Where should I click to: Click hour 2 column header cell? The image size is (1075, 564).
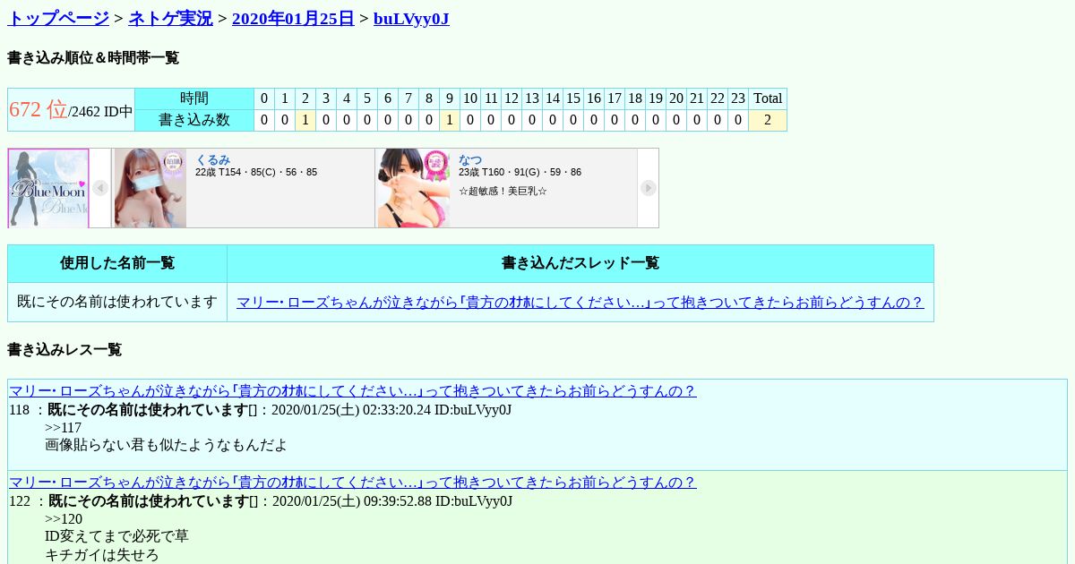click(x=305, y=98)
